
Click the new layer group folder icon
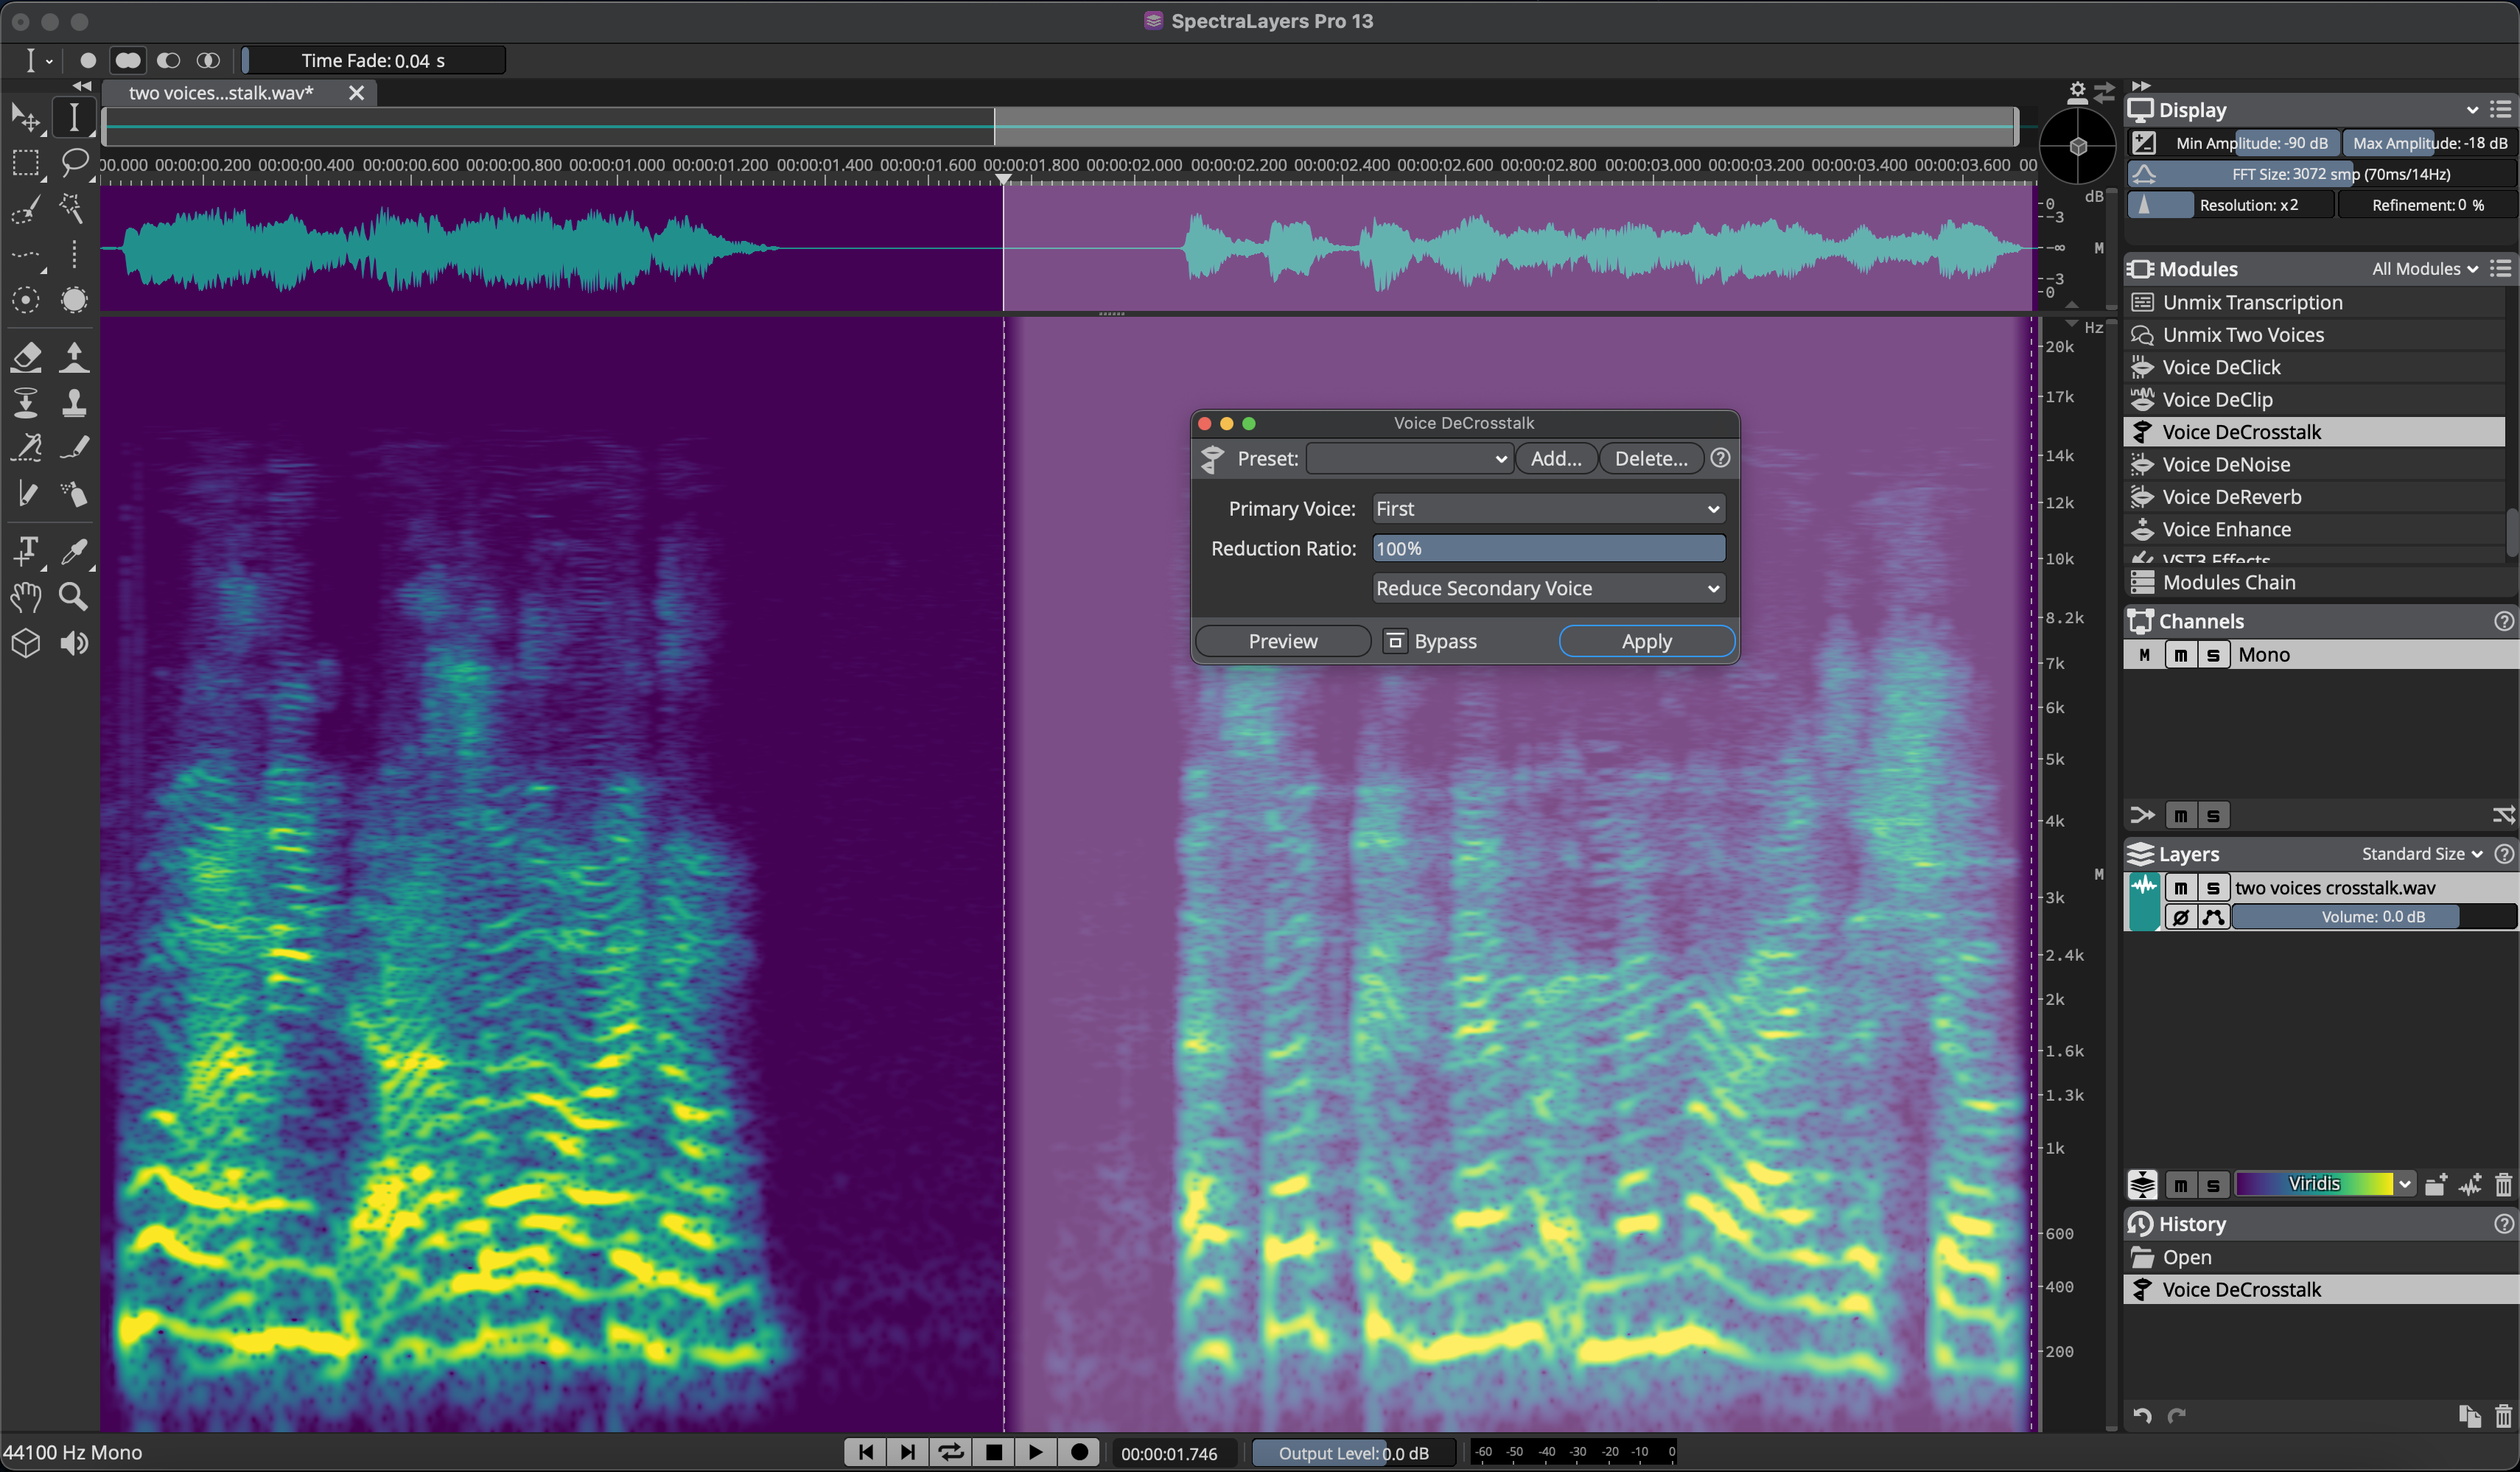click(x=2436, y=1185)
